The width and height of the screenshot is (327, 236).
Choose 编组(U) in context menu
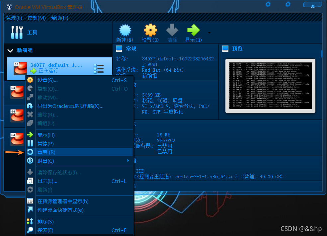click(x=79, y=123)
